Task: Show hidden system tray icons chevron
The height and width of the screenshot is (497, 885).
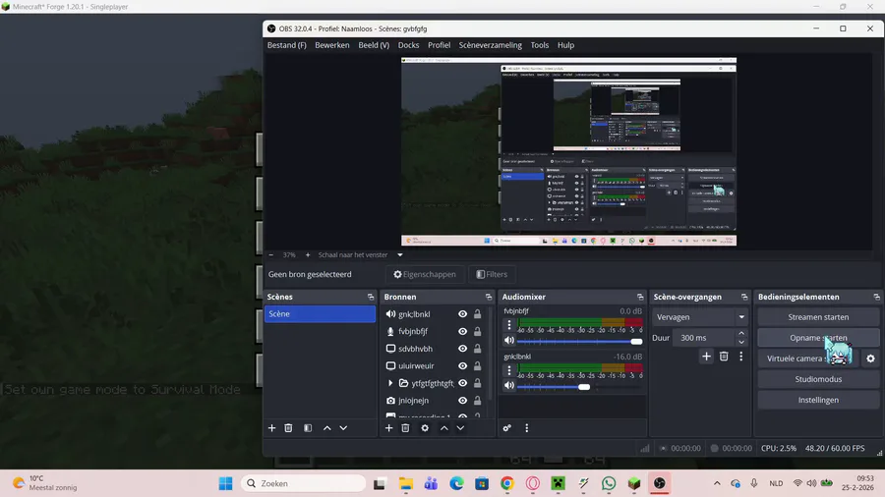Action: click(x=717, y=483)
